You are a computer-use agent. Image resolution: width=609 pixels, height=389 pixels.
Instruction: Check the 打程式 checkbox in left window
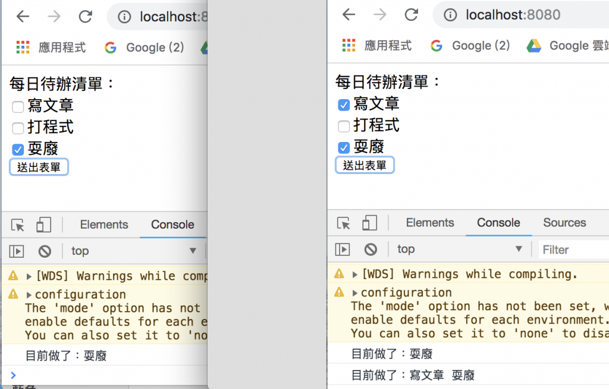[x=18, y=128]
